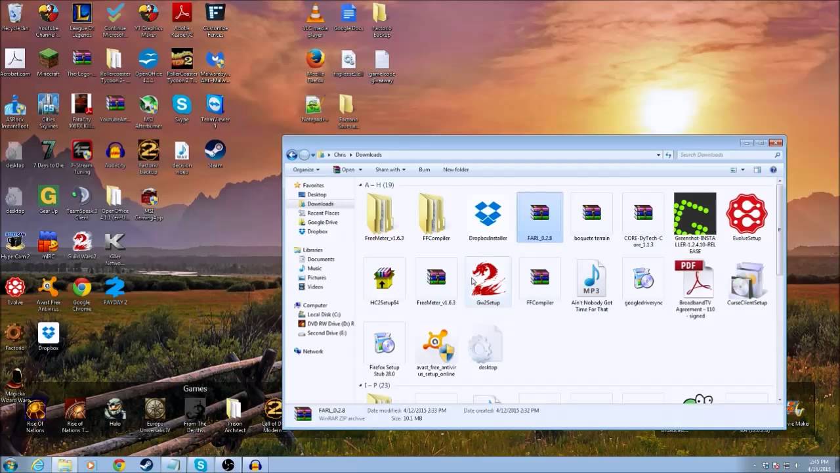Select the CORE-DyTech-Core_1.1.3 archive

click(x=643, y=221)
